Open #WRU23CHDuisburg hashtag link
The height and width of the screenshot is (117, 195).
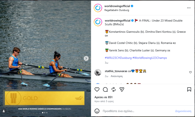[x=118, y=58]
